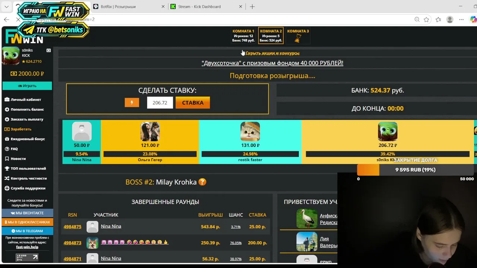
Task: Switch to the Stream - Kick Dashboard tab
Action: 206,7
